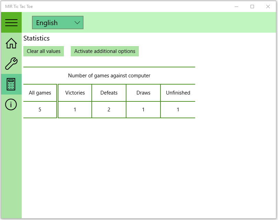Click the Number of games header row
Image resolution: width=278 pixels, height=220 pixels.
(109, 75)
